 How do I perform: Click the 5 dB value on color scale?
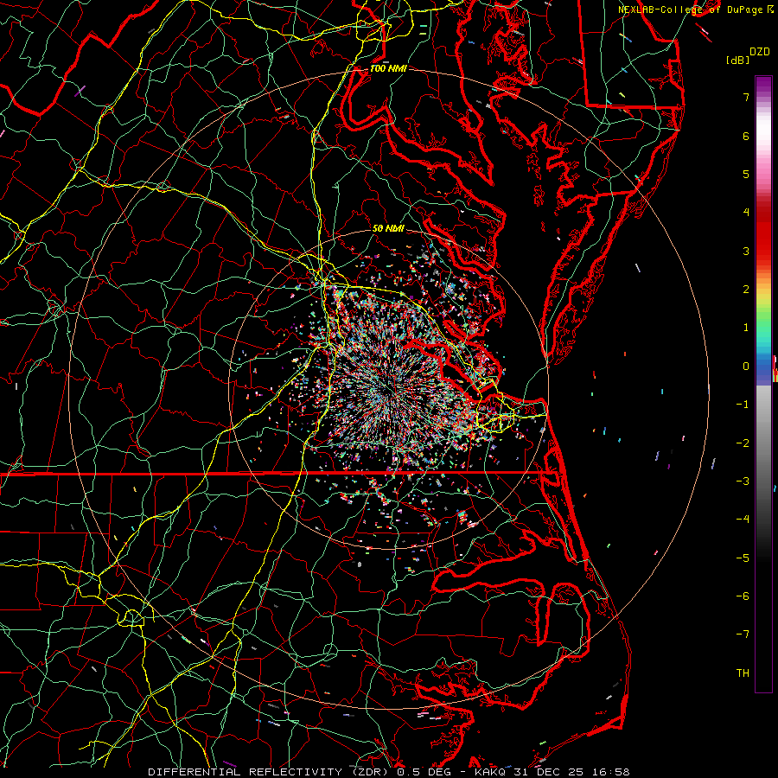746,174
